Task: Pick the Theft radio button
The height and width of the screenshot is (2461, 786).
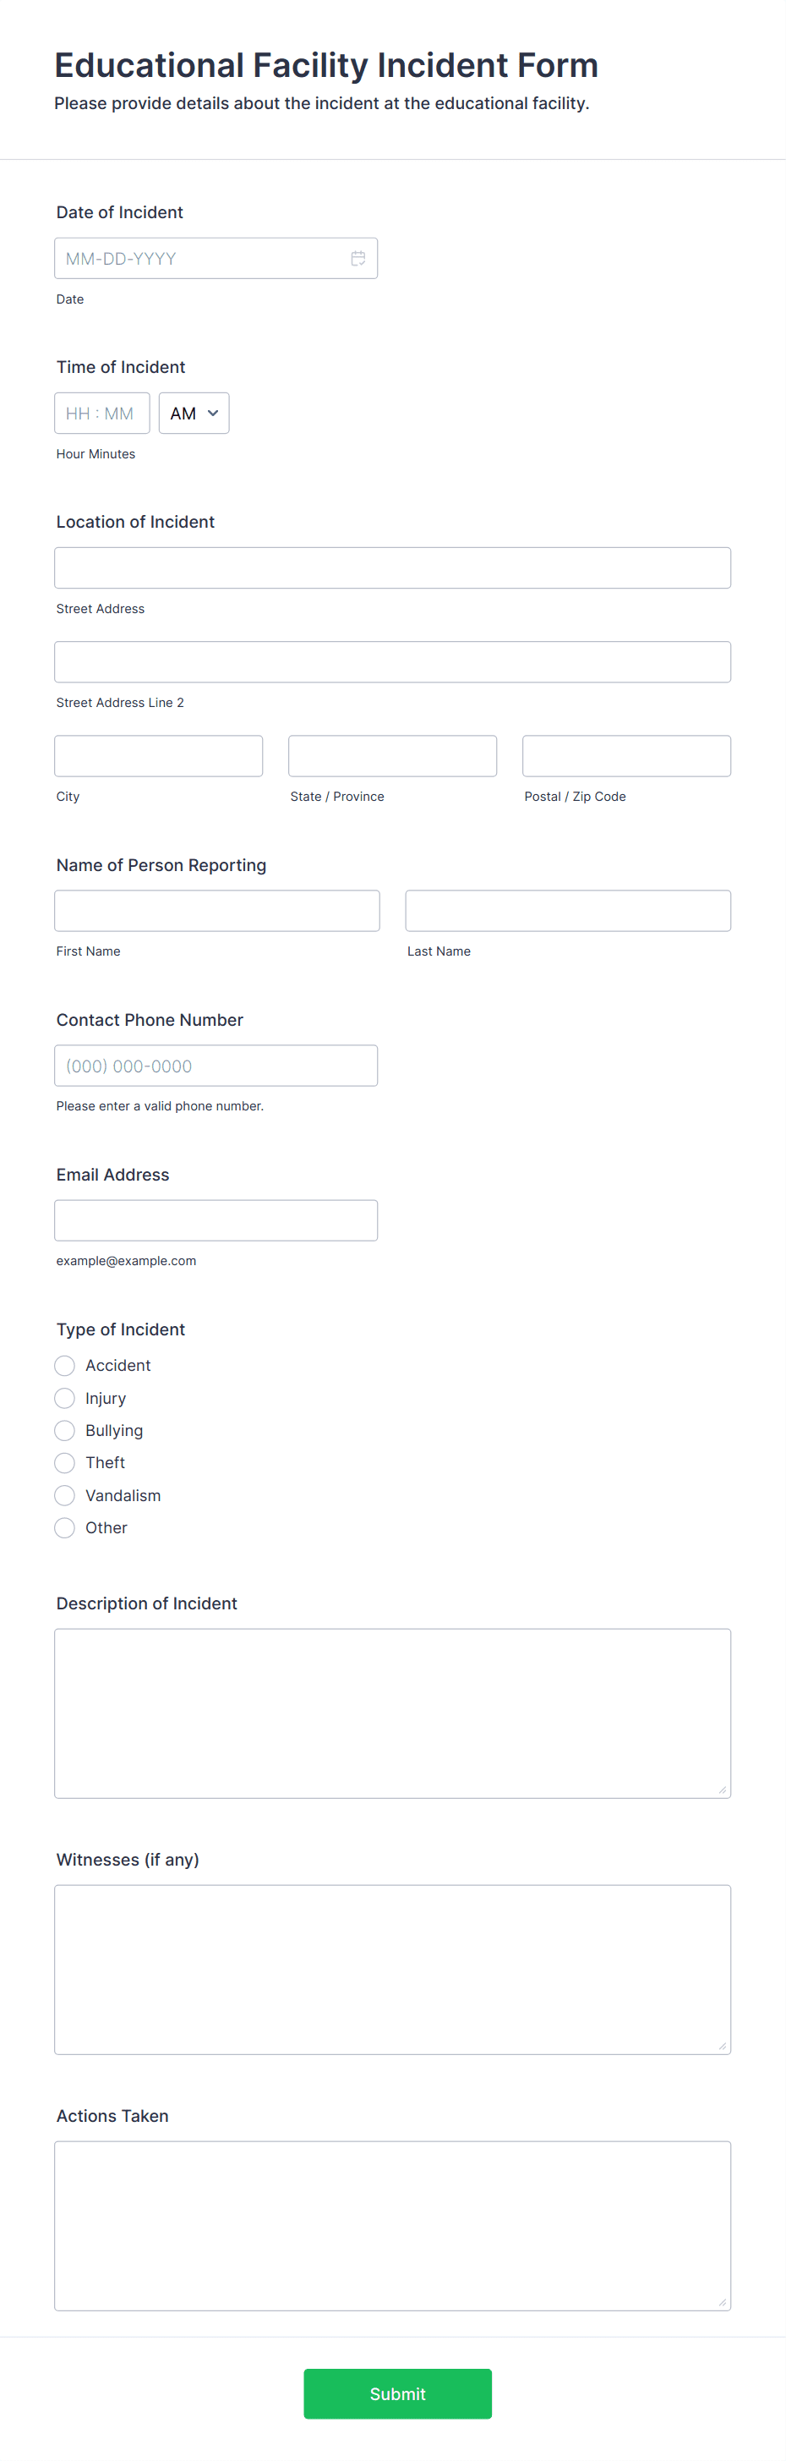Action: (65, 1463)
